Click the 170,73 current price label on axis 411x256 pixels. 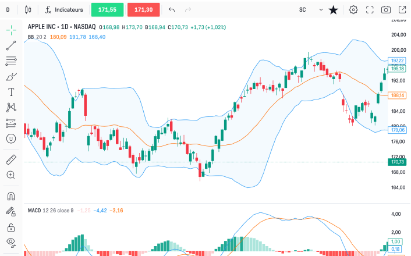(396, 162)
